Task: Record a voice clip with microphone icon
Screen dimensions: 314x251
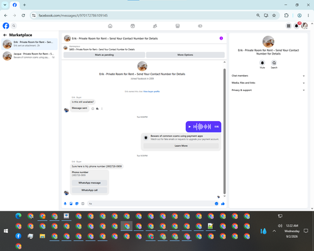Action: coord(65,203)
